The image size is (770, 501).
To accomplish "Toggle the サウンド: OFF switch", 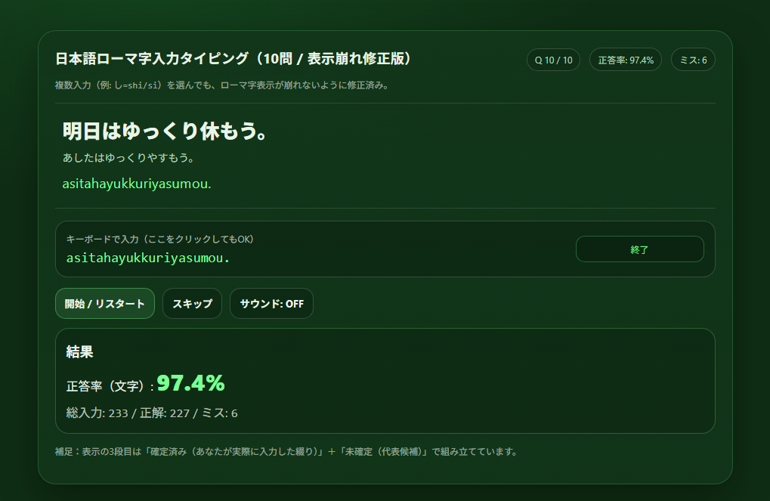I will (271, 304).
